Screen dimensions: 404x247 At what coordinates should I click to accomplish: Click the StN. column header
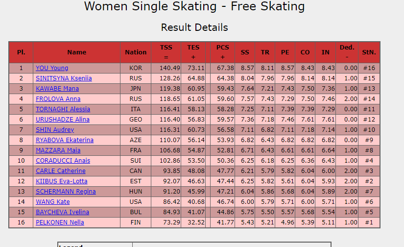369,52
